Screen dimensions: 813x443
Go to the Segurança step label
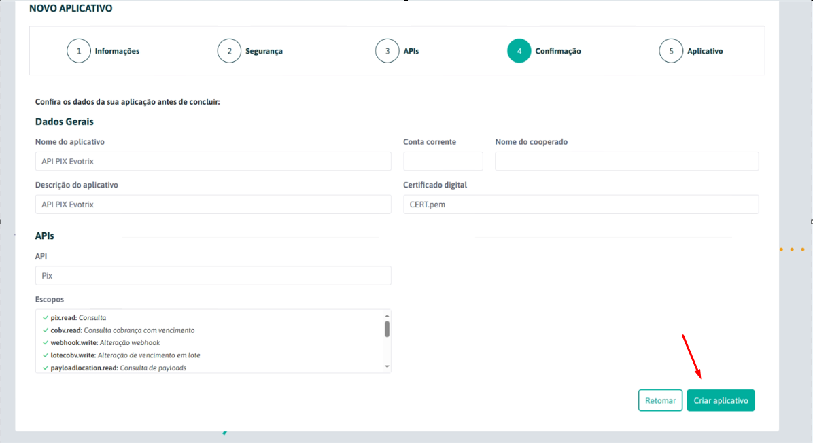pyautogui.click(x=264, y=51)
